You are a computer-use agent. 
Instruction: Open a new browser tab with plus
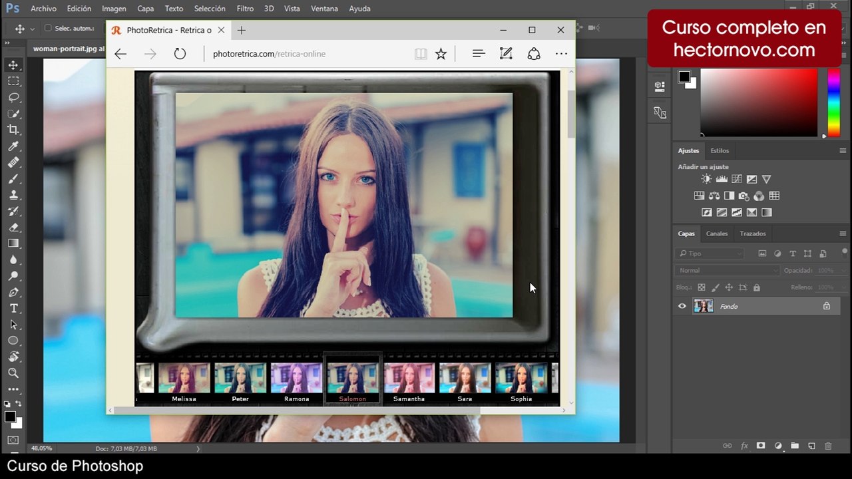click(242, 30)
